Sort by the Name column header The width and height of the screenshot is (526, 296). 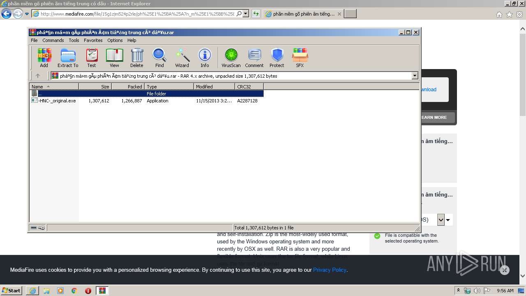(x=54, y=86)
